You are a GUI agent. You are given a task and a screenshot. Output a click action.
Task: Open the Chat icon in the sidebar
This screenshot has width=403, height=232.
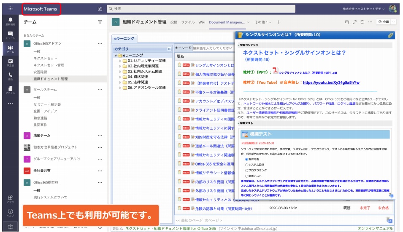10,35
